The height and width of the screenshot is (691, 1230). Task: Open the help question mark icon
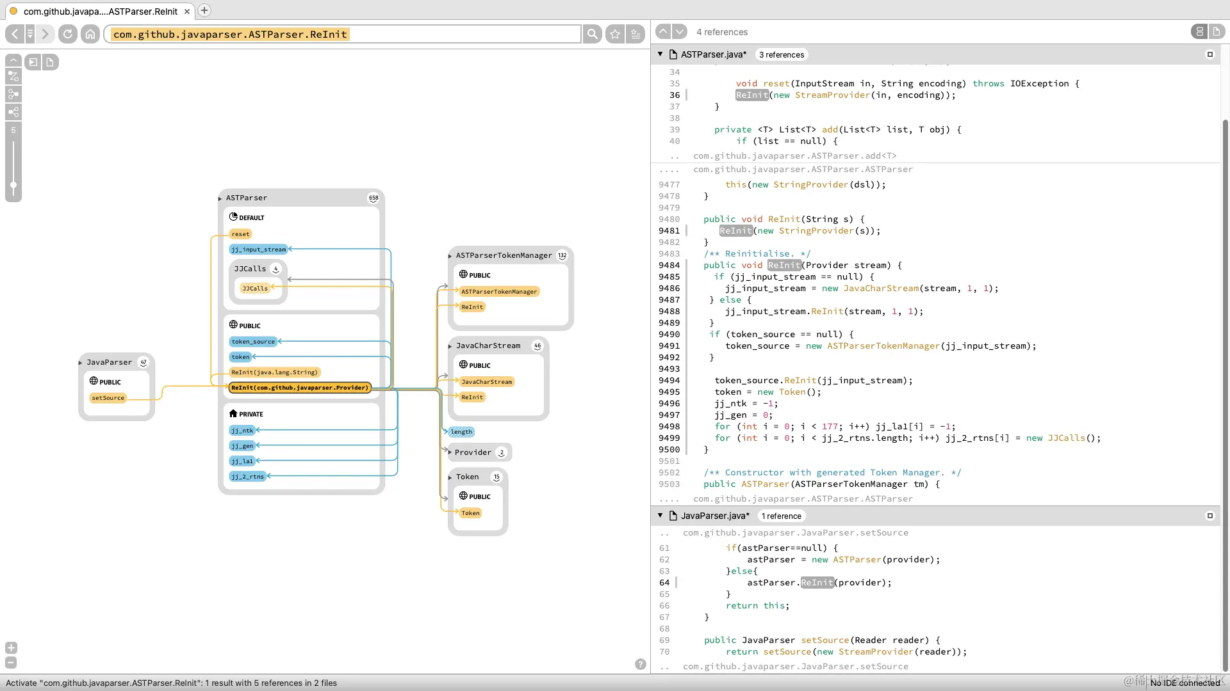640,664
